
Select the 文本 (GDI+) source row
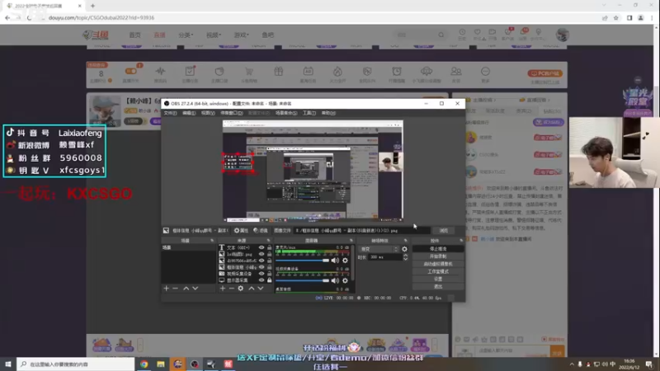[x=245, y=248]
